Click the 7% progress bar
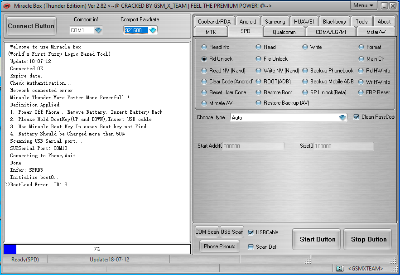 pos(97,249)
